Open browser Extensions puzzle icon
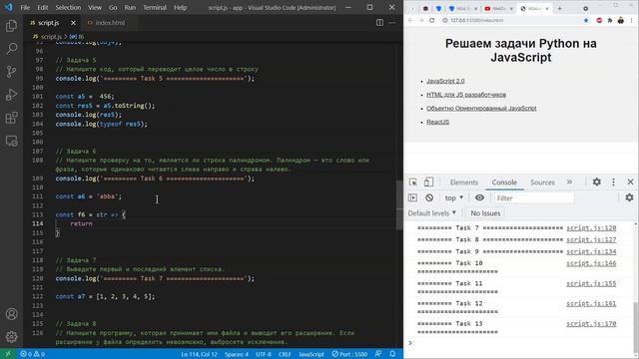Viewport: 639px width, 359px height. (610, 20)
